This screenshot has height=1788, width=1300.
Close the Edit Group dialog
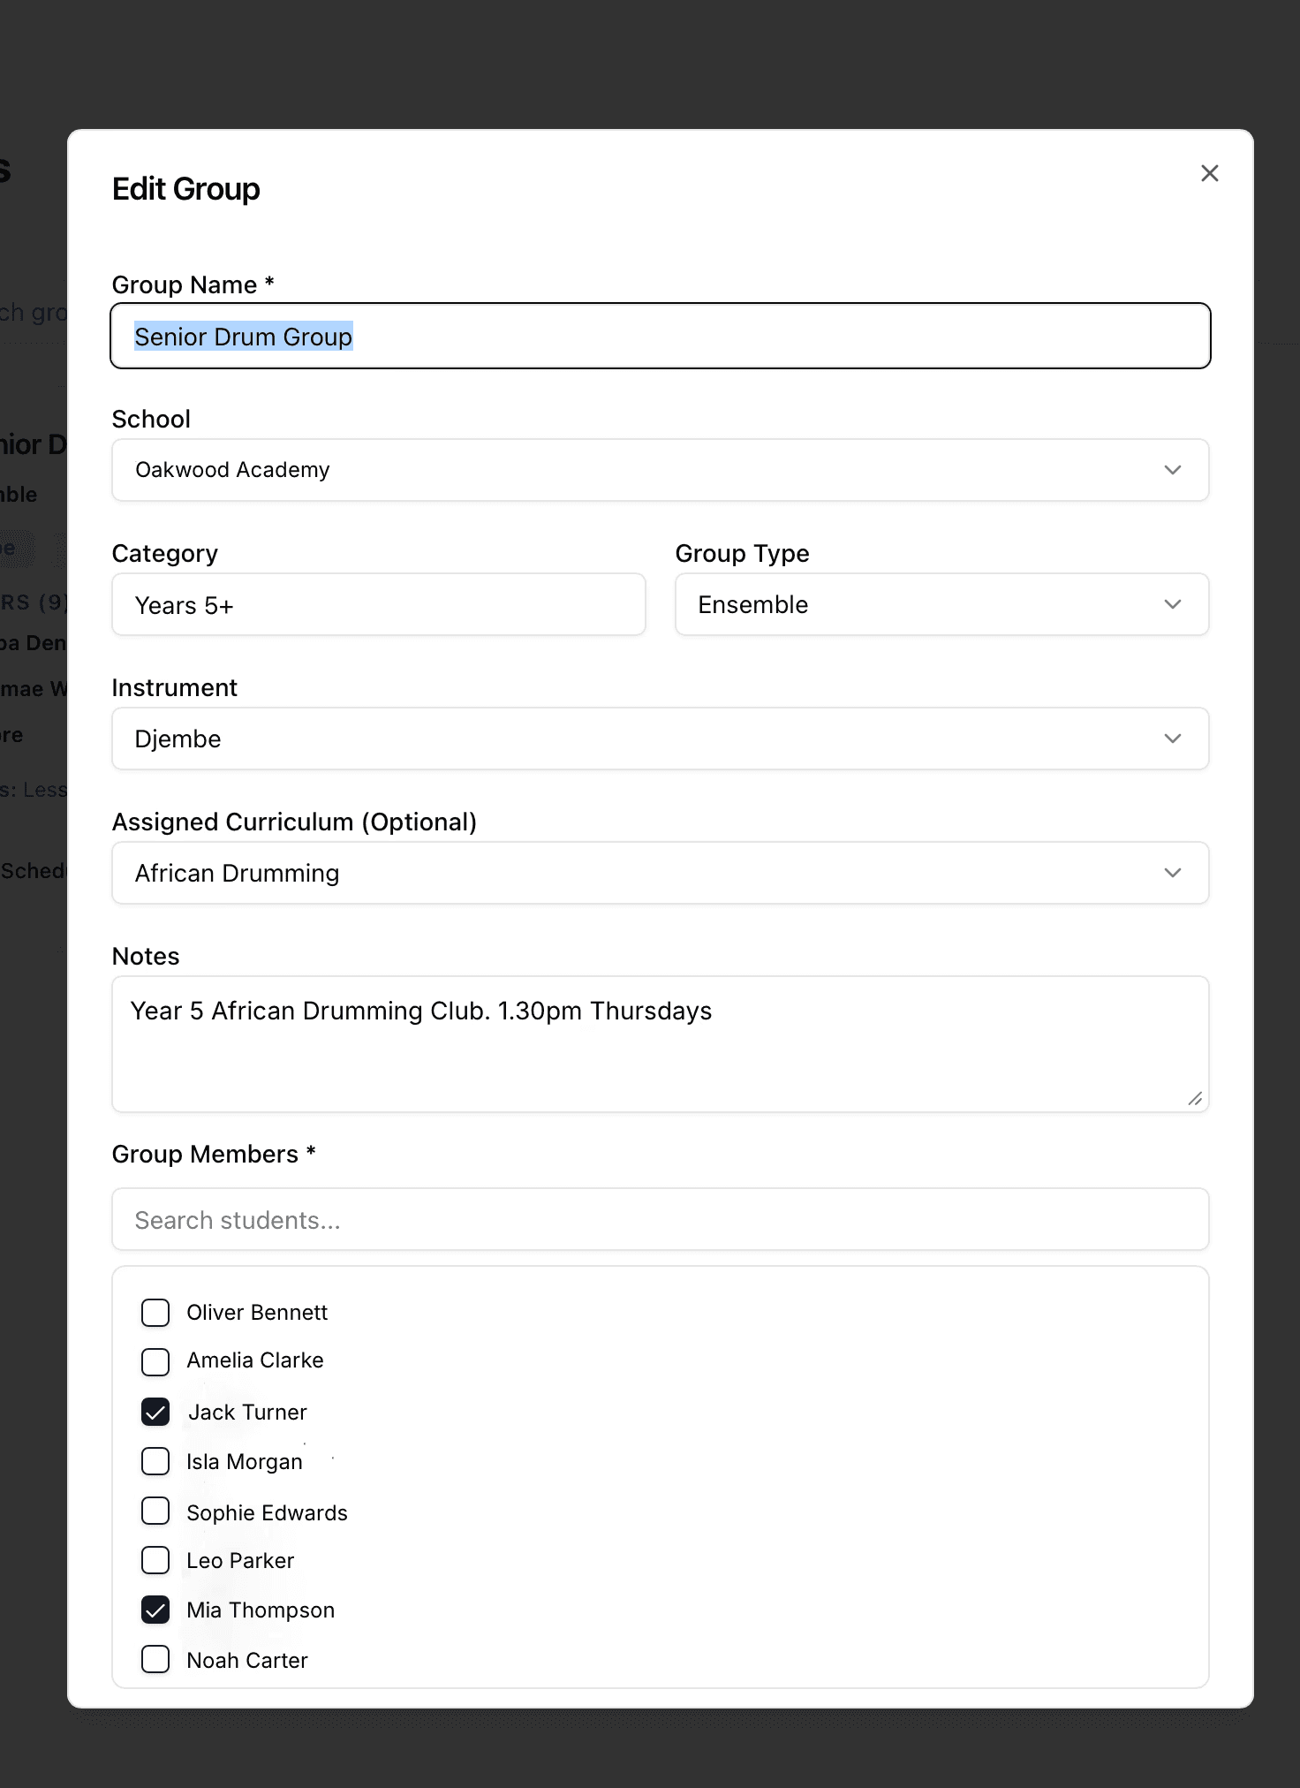tap(1209, 173)
